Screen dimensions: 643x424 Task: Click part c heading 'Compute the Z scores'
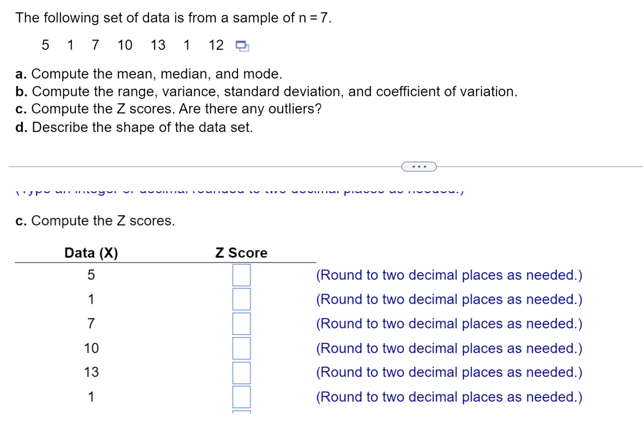click(95, 221)
